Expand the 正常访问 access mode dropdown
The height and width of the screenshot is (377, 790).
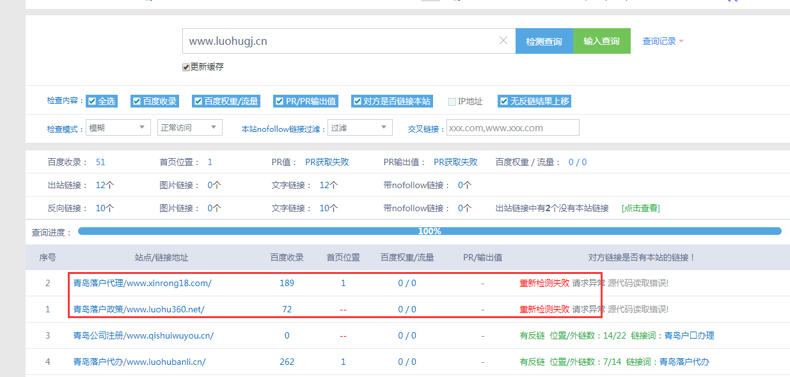[189, 127]
